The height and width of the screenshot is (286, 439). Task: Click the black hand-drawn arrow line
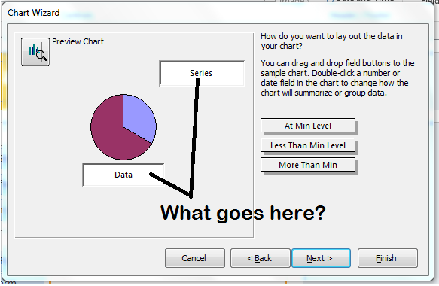tap(194, 137)
